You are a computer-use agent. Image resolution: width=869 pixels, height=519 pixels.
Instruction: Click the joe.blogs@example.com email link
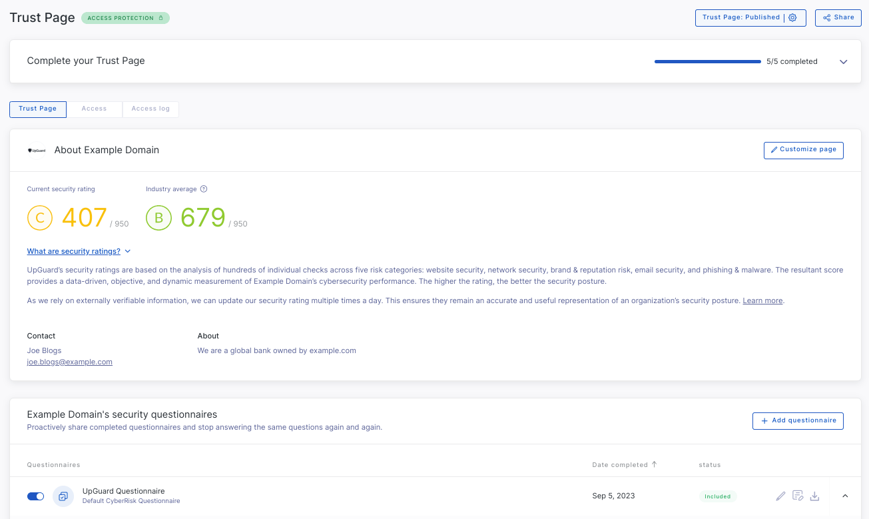point(69,362)
